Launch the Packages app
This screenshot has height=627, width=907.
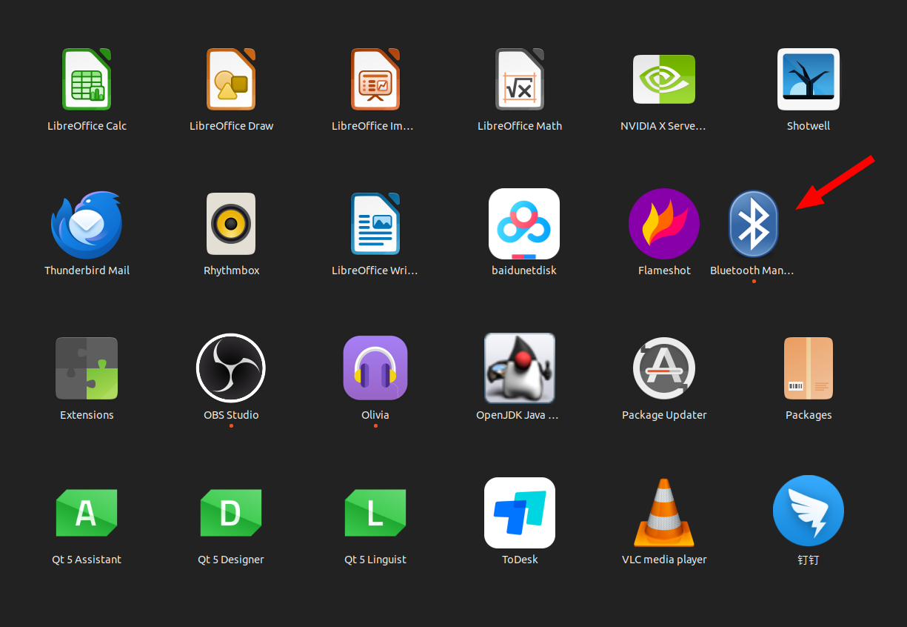809,368
